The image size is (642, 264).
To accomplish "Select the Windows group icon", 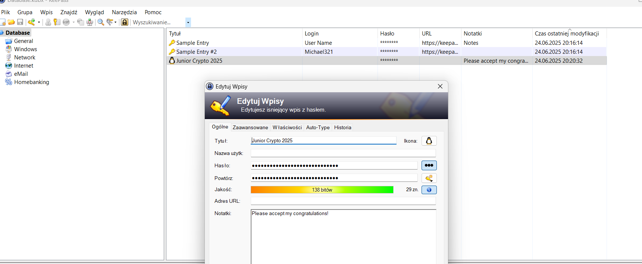I will coord(9,49).
